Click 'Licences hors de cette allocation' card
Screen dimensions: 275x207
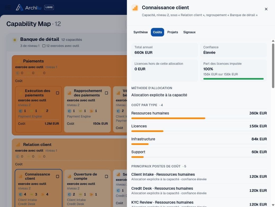tap(165, 70)
